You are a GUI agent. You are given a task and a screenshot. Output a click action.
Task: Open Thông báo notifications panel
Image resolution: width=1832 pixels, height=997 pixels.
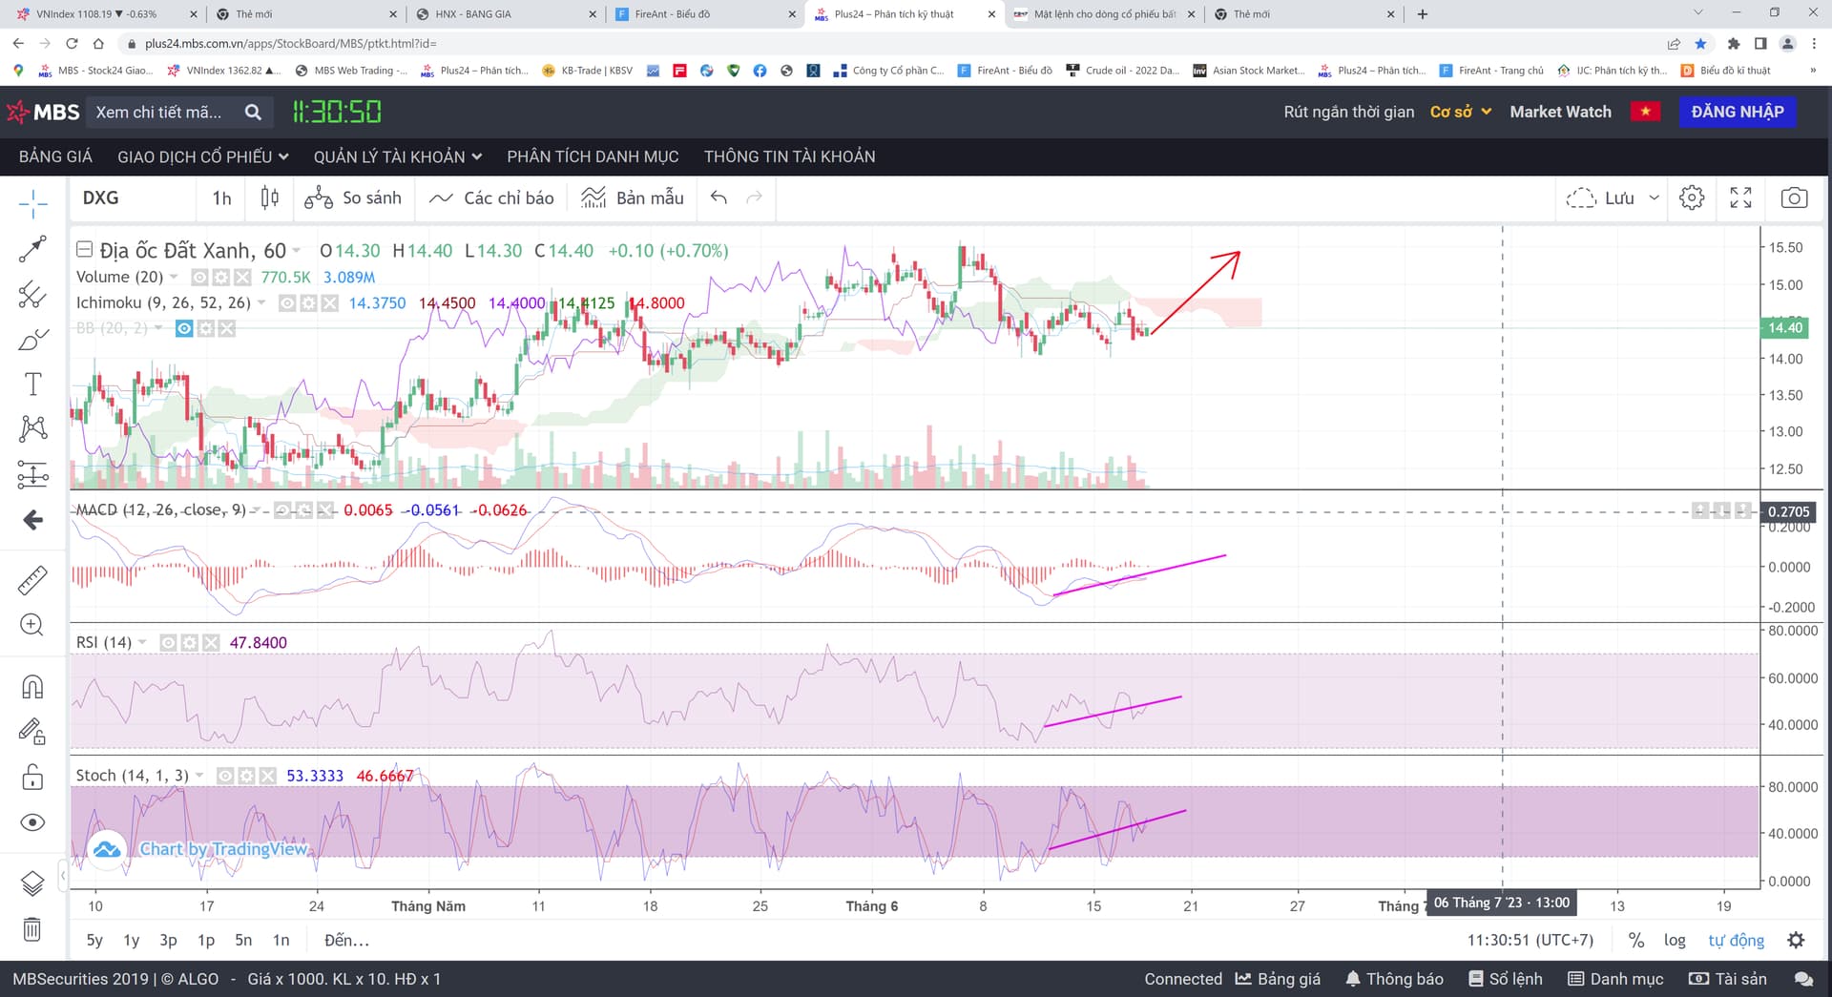(1394, 979)
